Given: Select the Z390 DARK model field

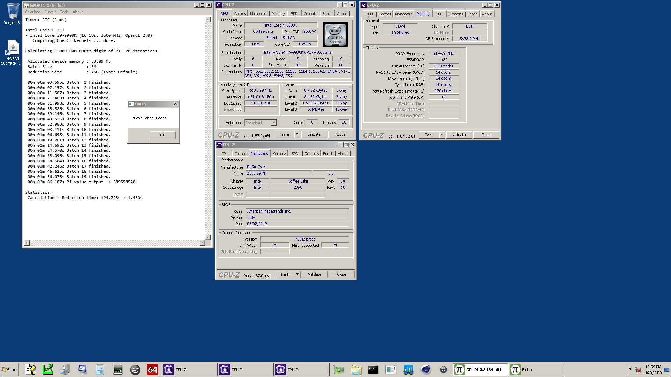Looking at the screenshot, I should click(279, 173).
